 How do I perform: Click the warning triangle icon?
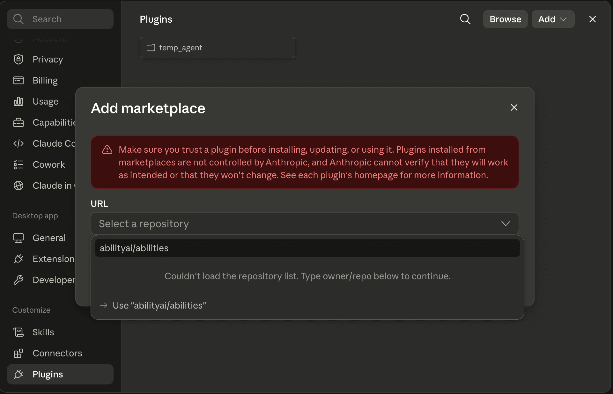pyautogui.click(x=107, y=150)
